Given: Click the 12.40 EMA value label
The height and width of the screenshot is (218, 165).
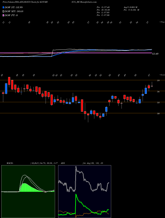Looking at the screenshot, I should [x=155, y=54].
